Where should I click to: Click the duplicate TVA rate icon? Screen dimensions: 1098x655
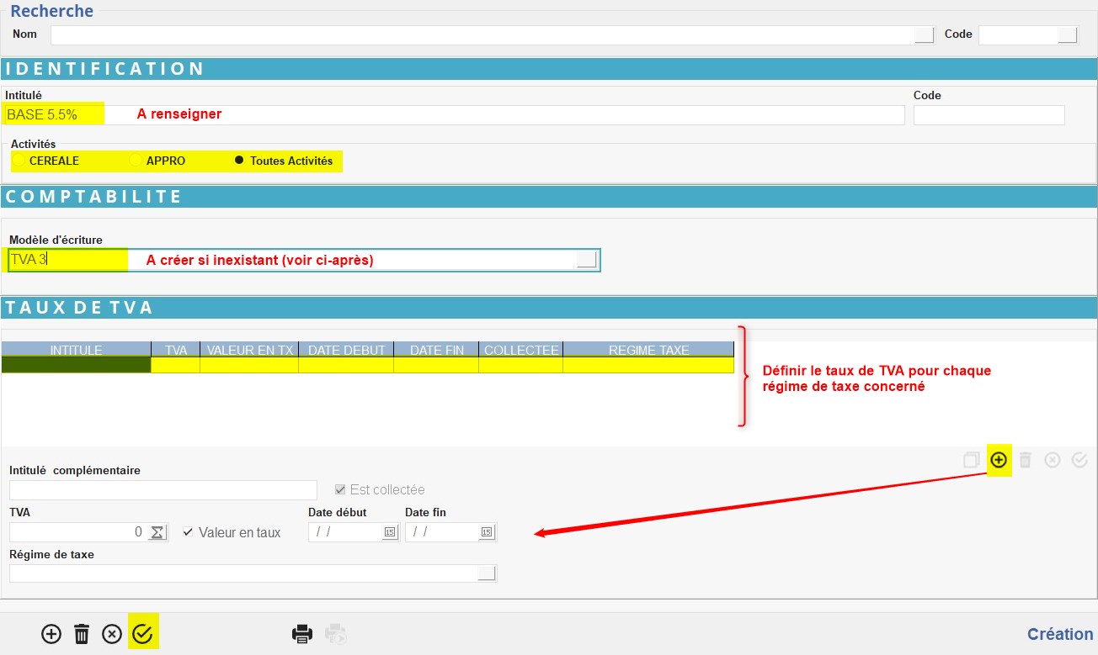click(x=972, y=460)
